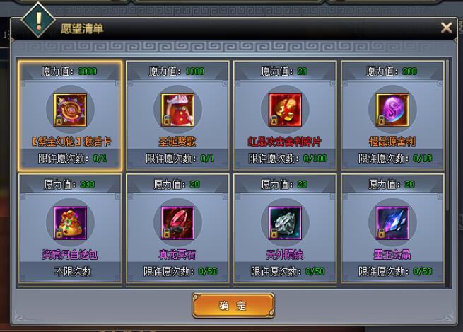Click the 圣诞赞歌 item name label
The image size is (463, 332).
tap(177, 142)
